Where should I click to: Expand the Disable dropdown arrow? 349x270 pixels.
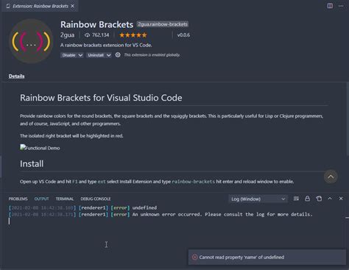[80, 55]
